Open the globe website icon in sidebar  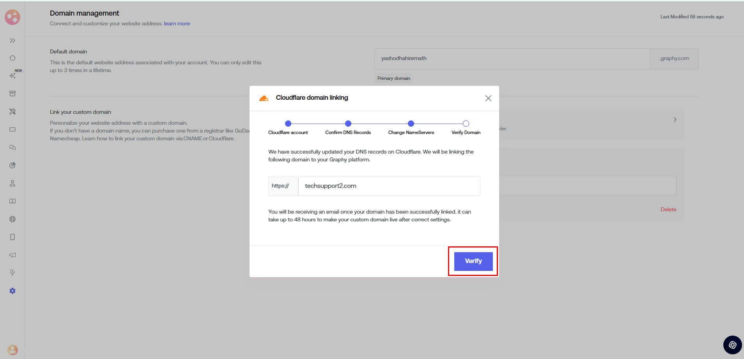(x=12, y=219)
